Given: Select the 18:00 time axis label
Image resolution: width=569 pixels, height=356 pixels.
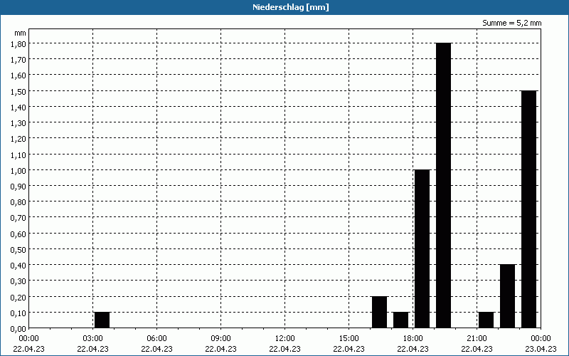Looking at the screenshot, I should [x=413, y=339].
